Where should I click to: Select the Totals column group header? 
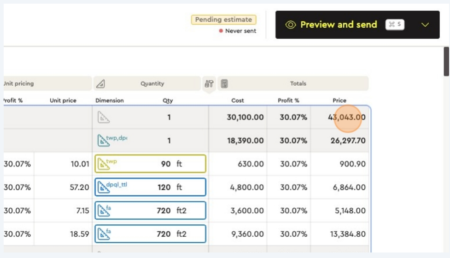click(298, 84)
